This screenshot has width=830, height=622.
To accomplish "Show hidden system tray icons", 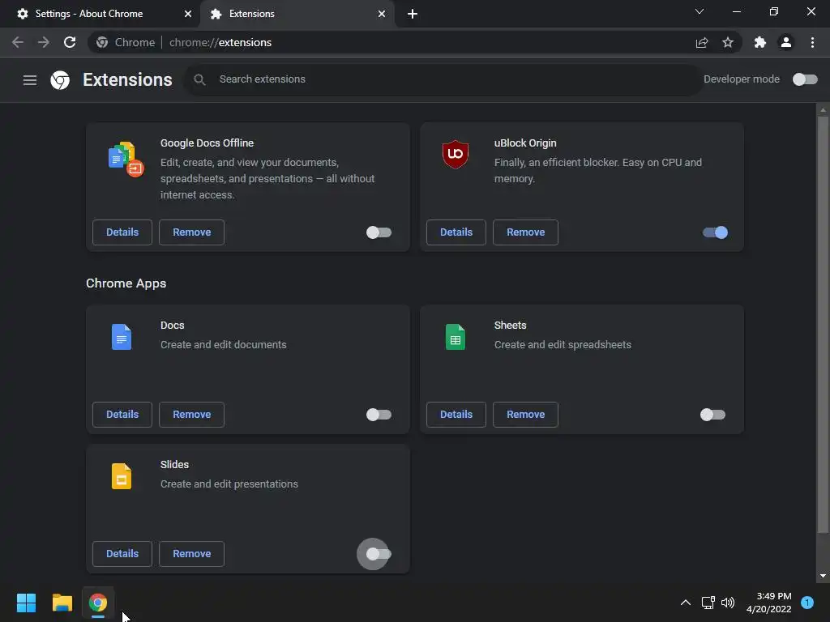I will click(x=685, y=603).
